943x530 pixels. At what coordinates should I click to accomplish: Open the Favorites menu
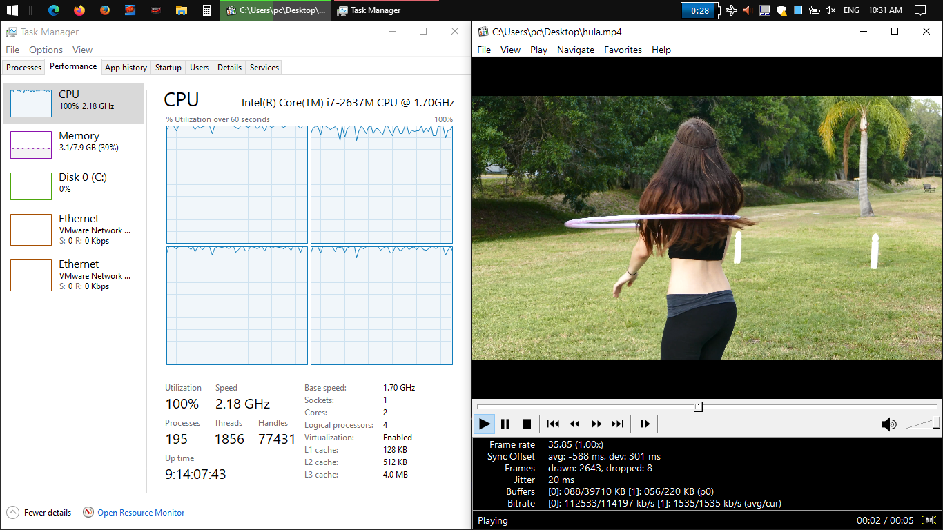[x=623, y=50]
